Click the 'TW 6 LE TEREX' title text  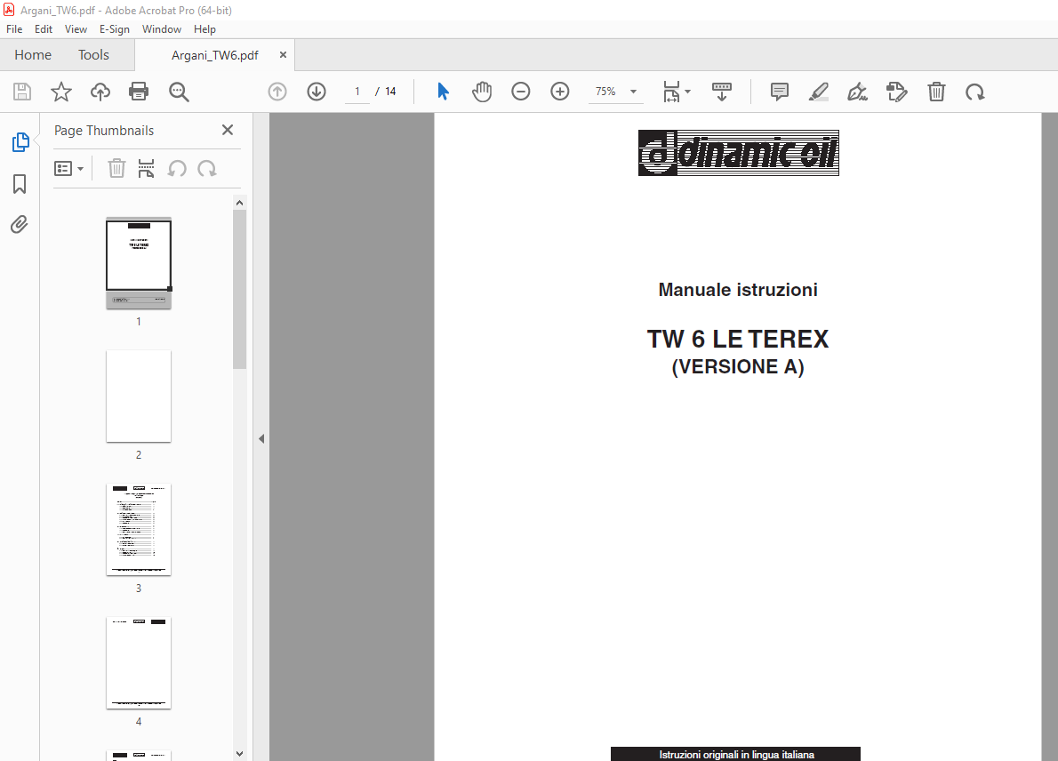click(x=738, y=339)
